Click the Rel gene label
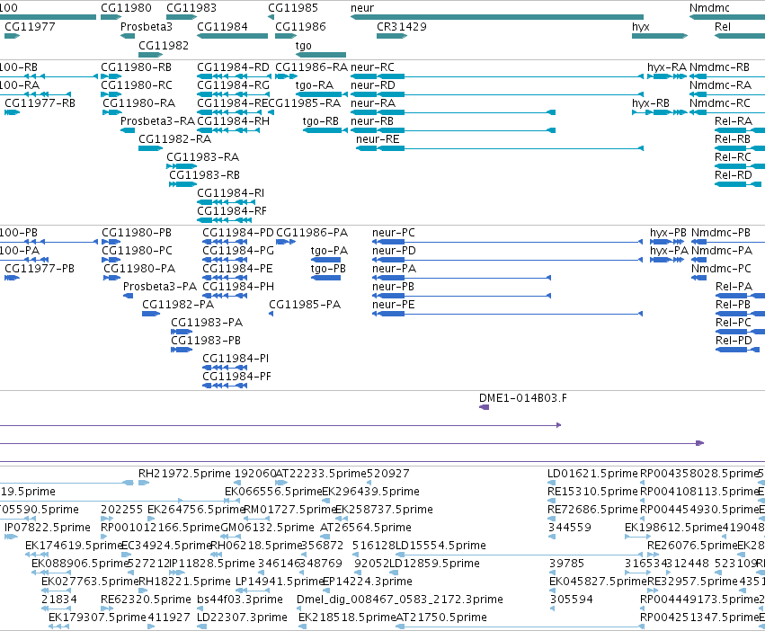Image resolution: width=765 pixels, height=631 pixels. coord(722,26)
